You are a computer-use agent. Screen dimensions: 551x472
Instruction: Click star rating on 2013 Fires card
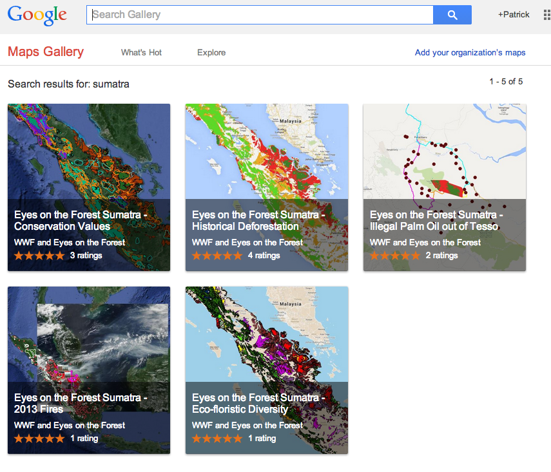tap(39, 439)
